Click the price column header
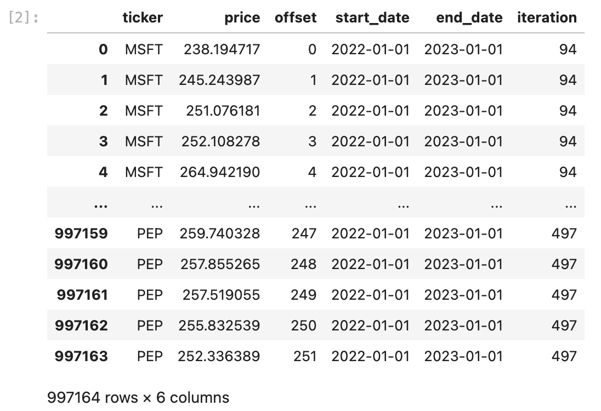The height and width of the screenshot is (411, 601). click(242, 18)
